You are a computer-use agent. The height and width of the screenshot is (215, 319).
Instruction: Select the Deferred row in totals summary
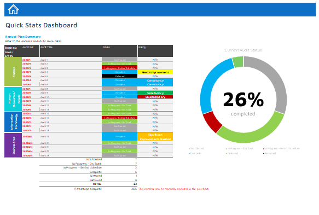pos(88,176)
